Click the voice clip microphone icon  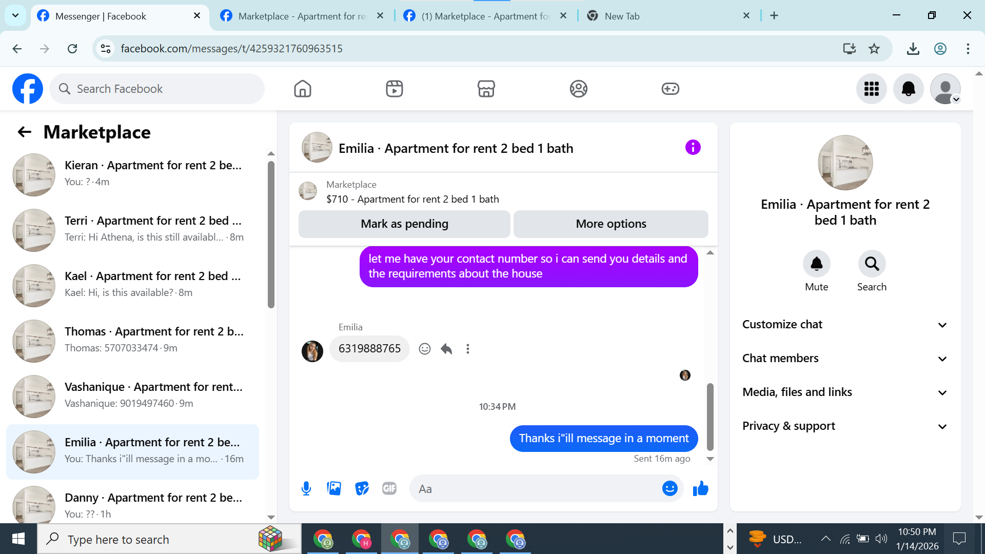coord(306,489)
